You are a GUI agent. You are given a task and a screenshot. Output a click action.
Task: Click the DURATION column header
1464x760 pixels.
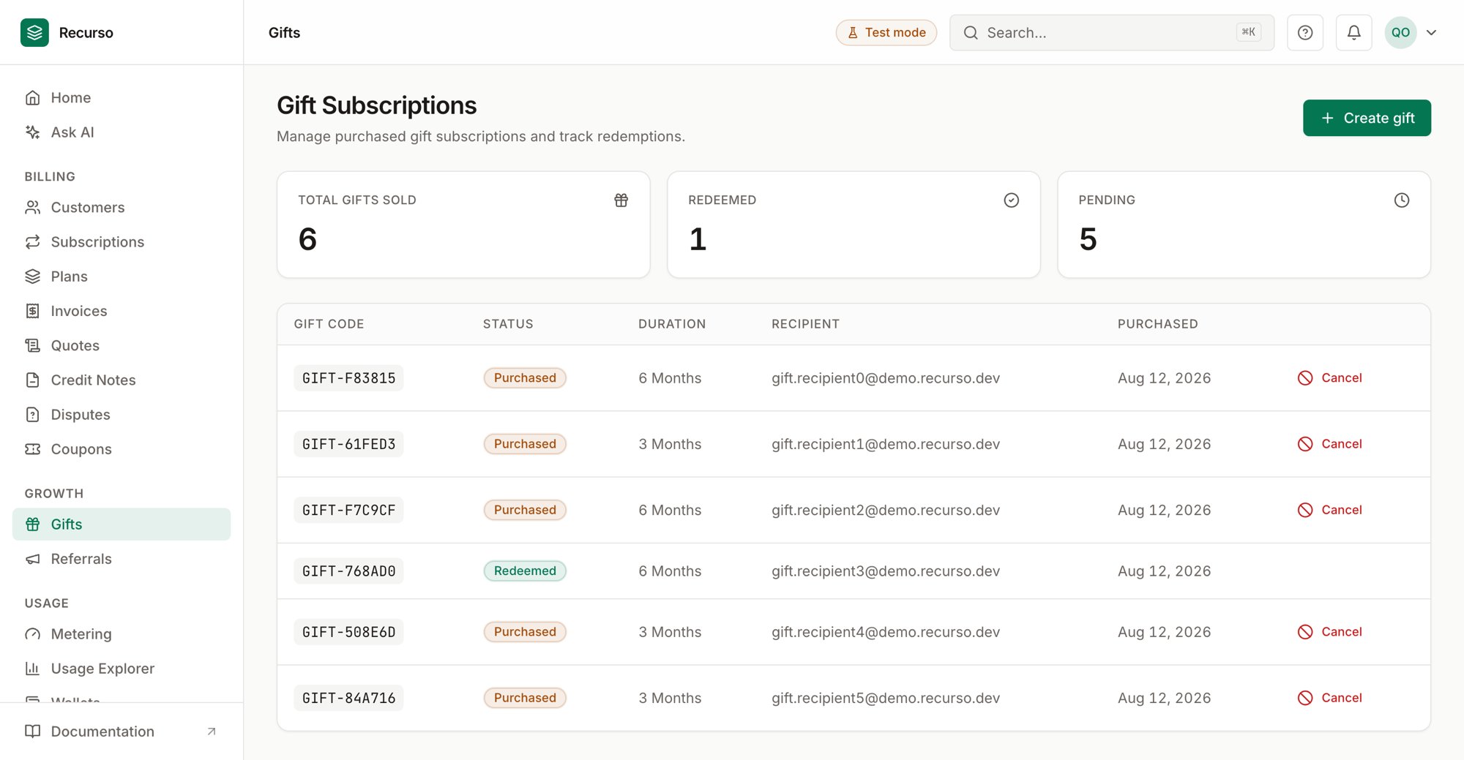click(x=672, y=324)
